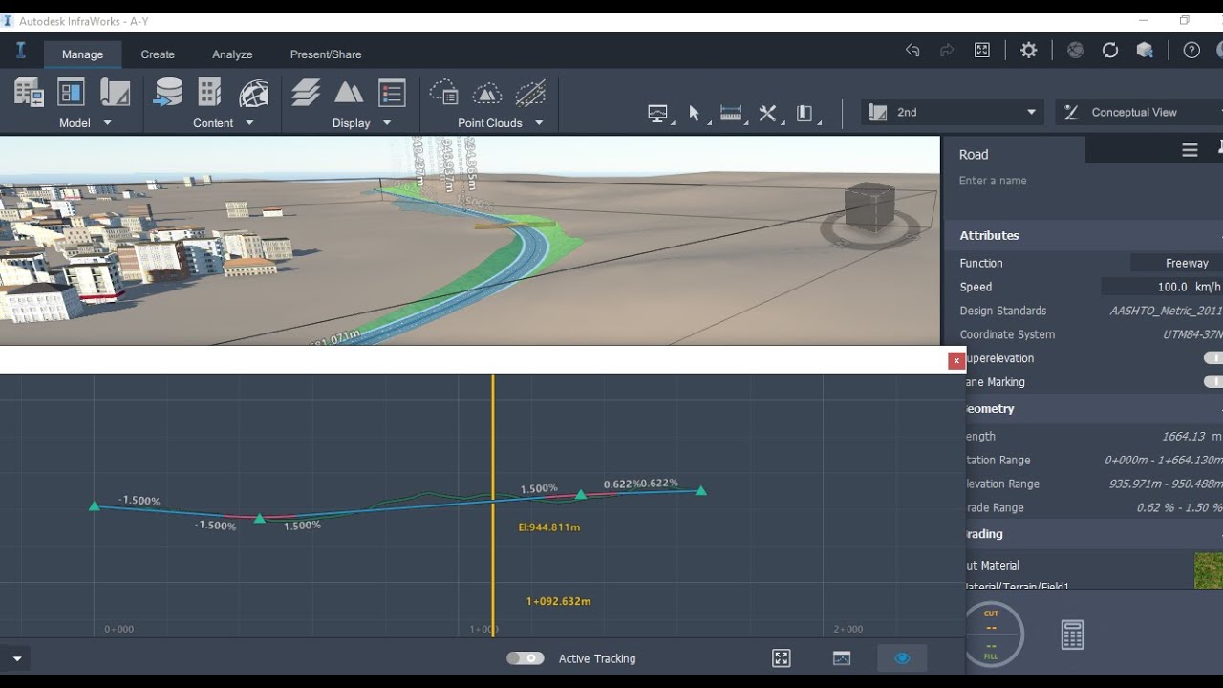1223x688 pixels.
Task: Close the profile view with red X
Action: coord(955,360)
